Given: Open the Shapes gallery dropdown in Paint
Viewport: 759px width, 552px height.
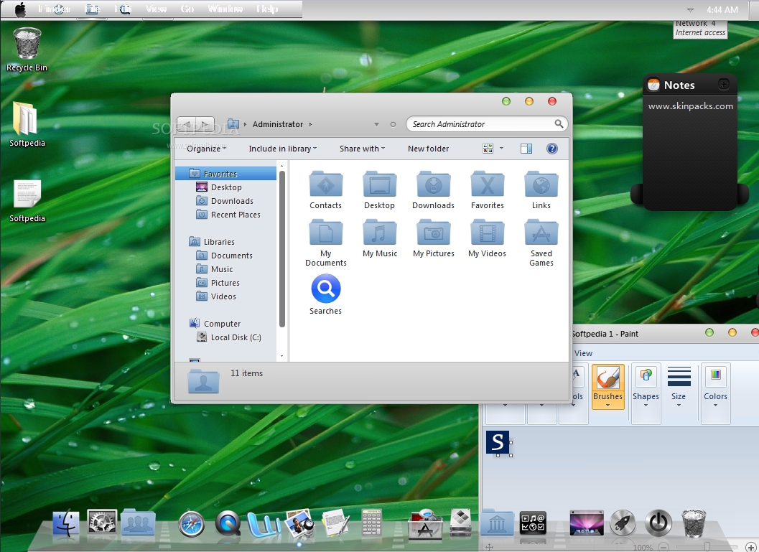Looking at the screenshot, I should coord(646,395).
